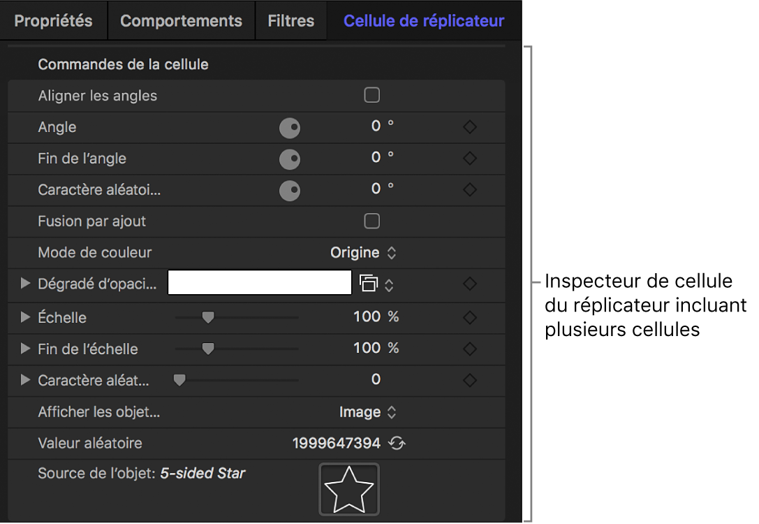Click the Angle rotation dial
This screenshot has height=524, width=759.
click(289, 128)
